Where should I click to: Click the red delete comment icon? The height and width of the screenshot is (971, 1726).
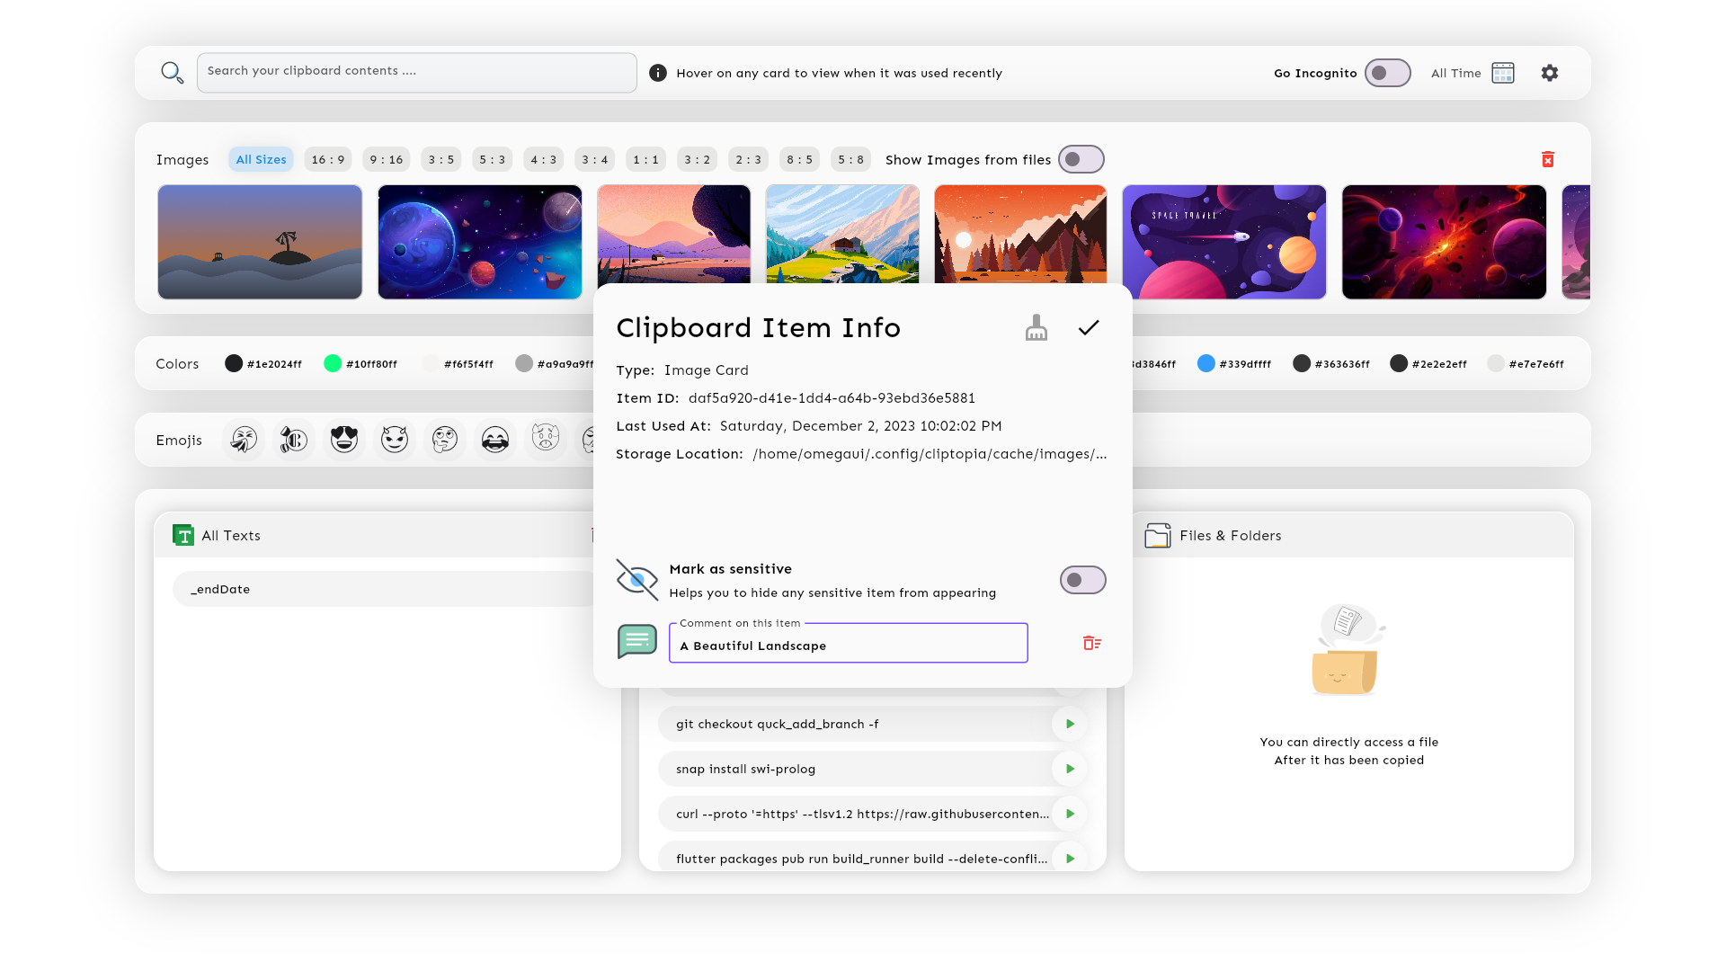click(x=1092, y=643)
